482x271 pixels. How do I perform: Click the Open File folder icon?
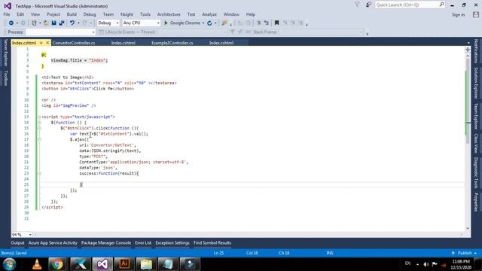coord(46,23)
